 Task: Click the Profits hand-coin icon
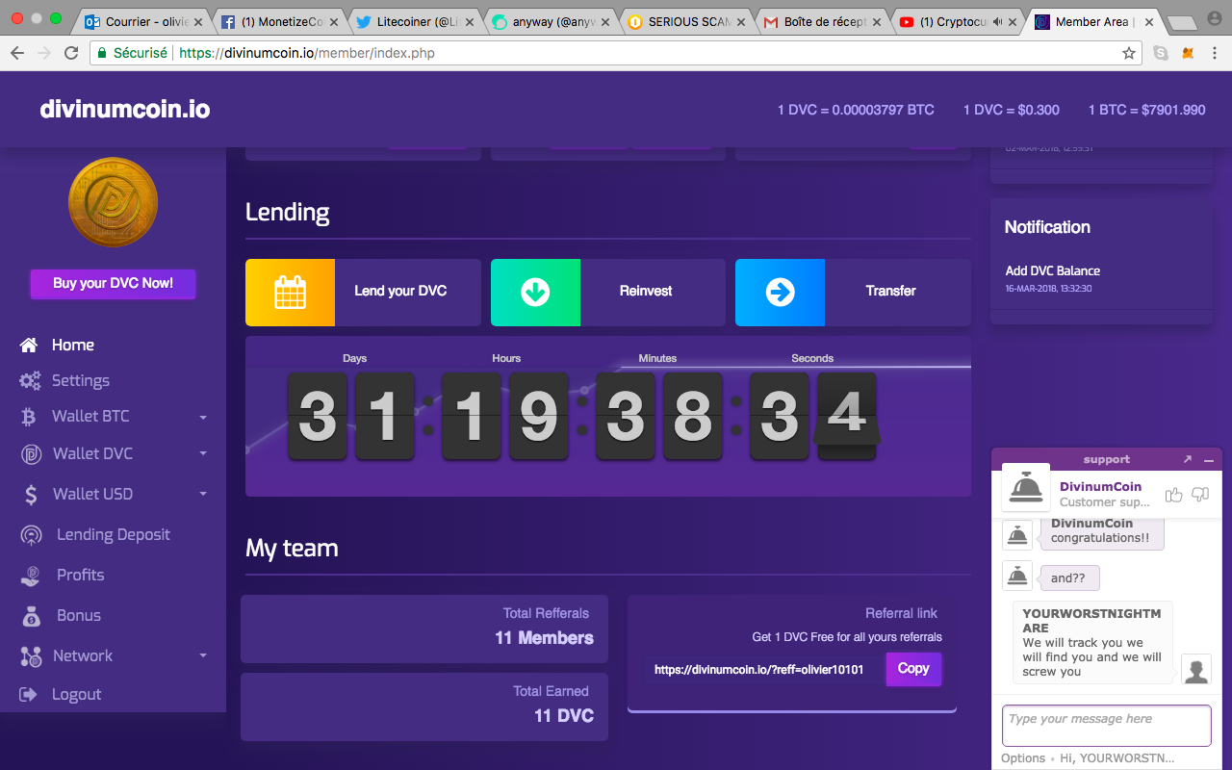[31, 576]
